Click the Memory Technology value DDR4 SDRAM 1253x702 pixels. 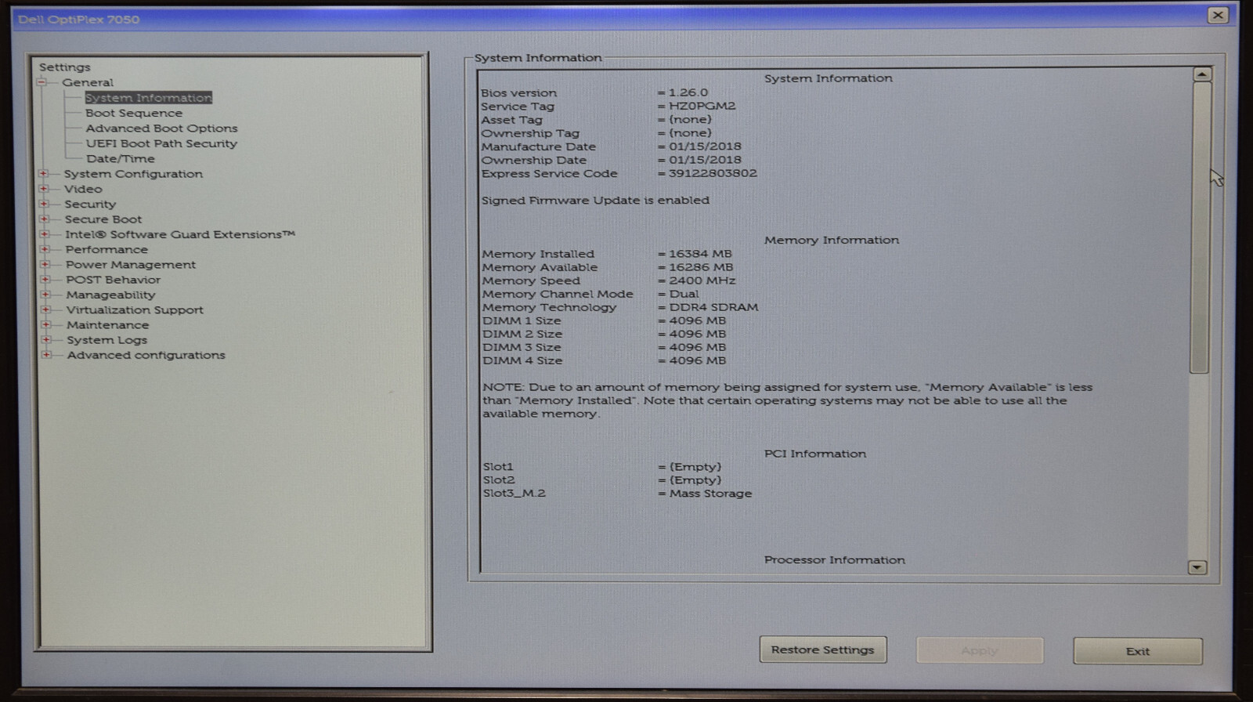(714, 307)
